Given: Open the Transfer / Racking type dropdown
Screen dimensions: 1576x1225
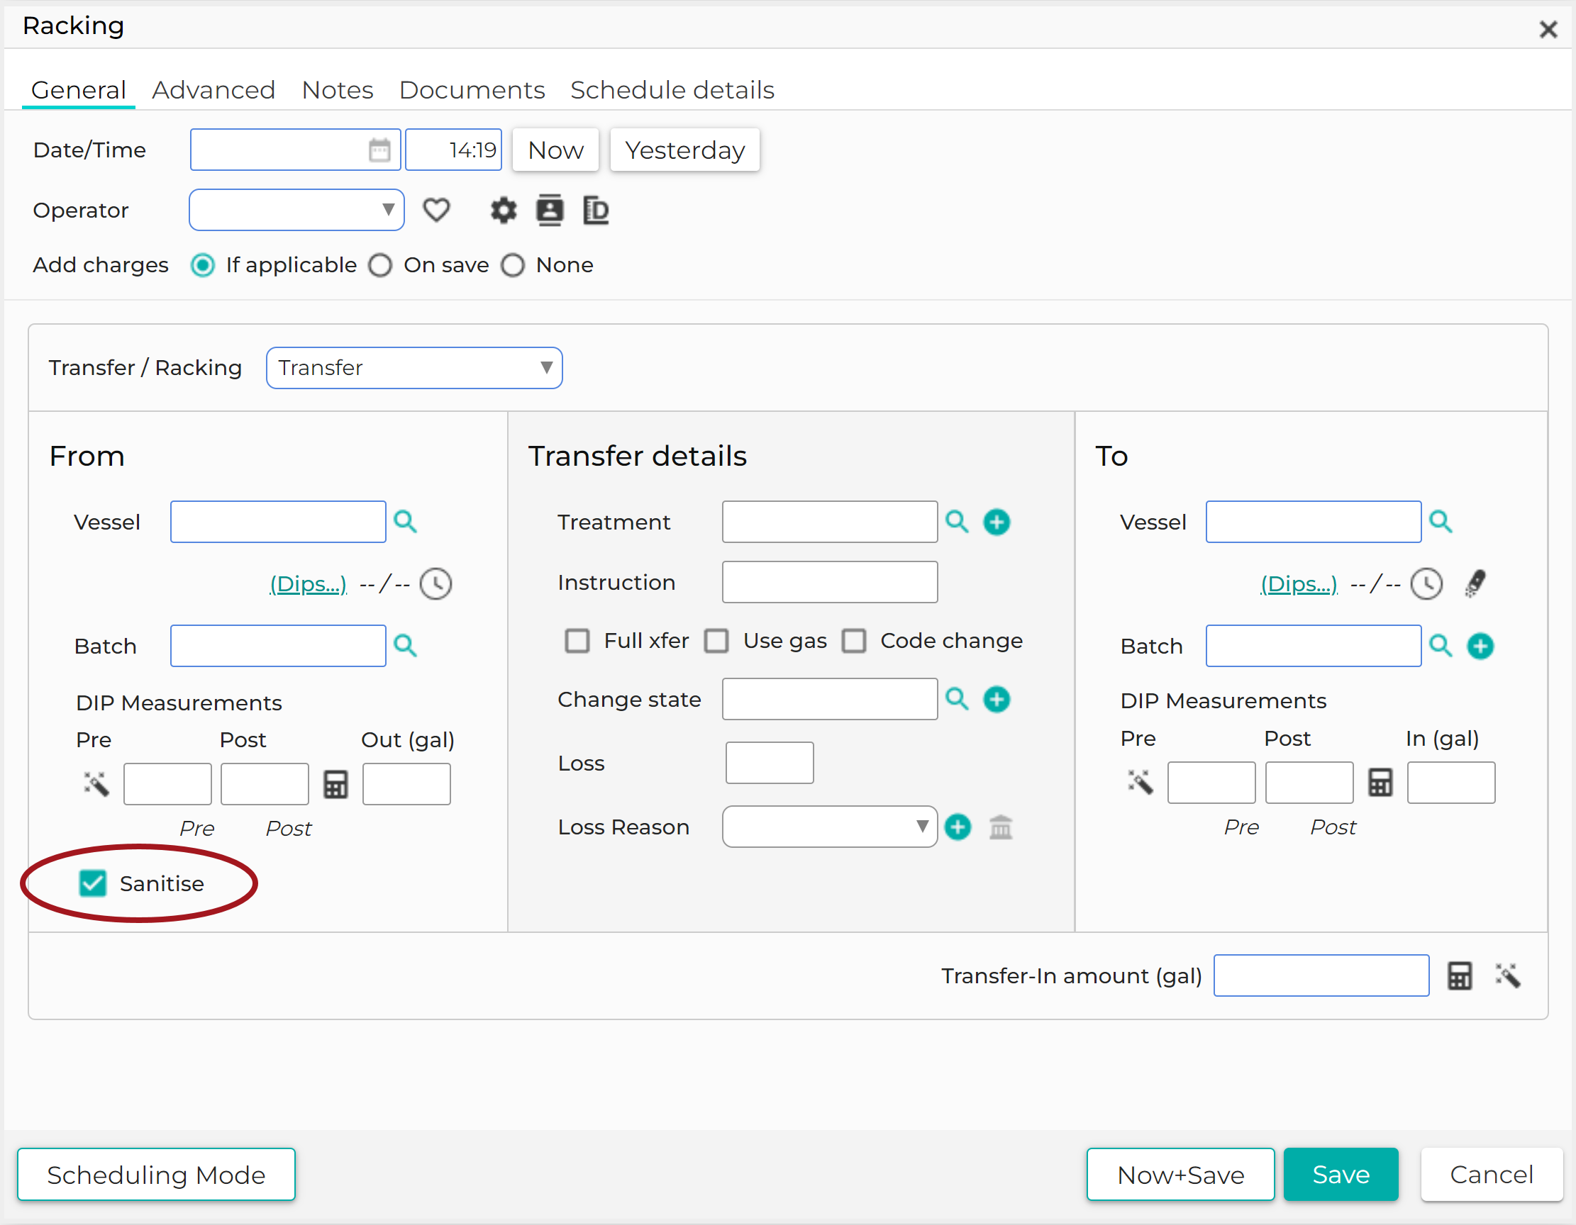Looking at the screenshot, I should point(414,368).
